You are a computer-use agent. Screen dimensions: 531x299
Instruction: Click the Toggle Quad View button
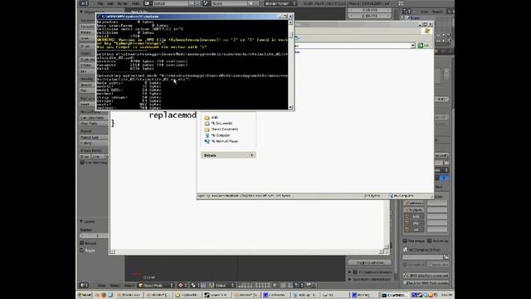click(370, 262)
